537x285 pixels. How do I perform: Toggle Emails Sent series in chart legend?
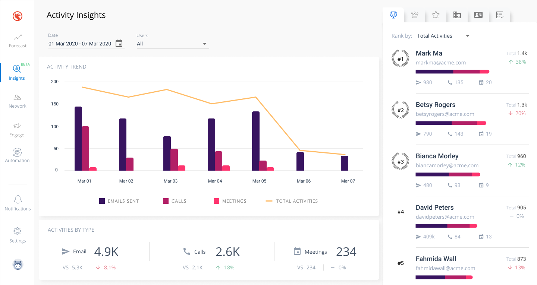coord(119,201)
